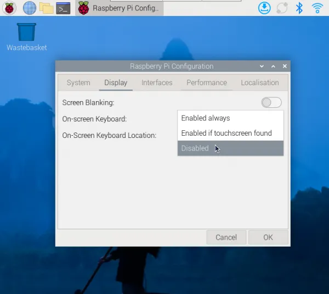This screenshot has width=329, height=294.
Task: Go to the Localisation tab
Action: point(259,82)
